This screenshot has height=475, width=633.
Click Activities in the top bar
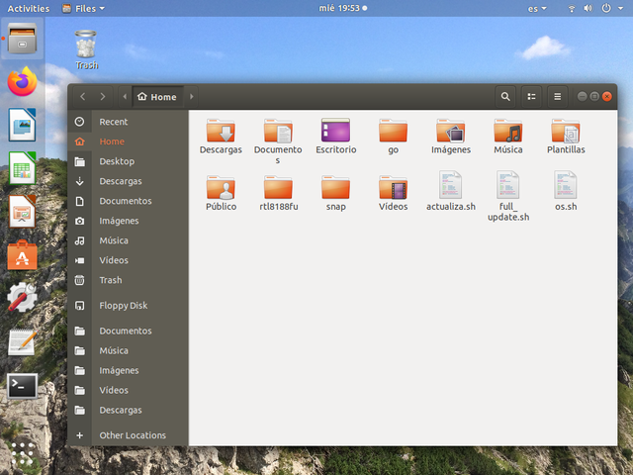tap(28, 8)
